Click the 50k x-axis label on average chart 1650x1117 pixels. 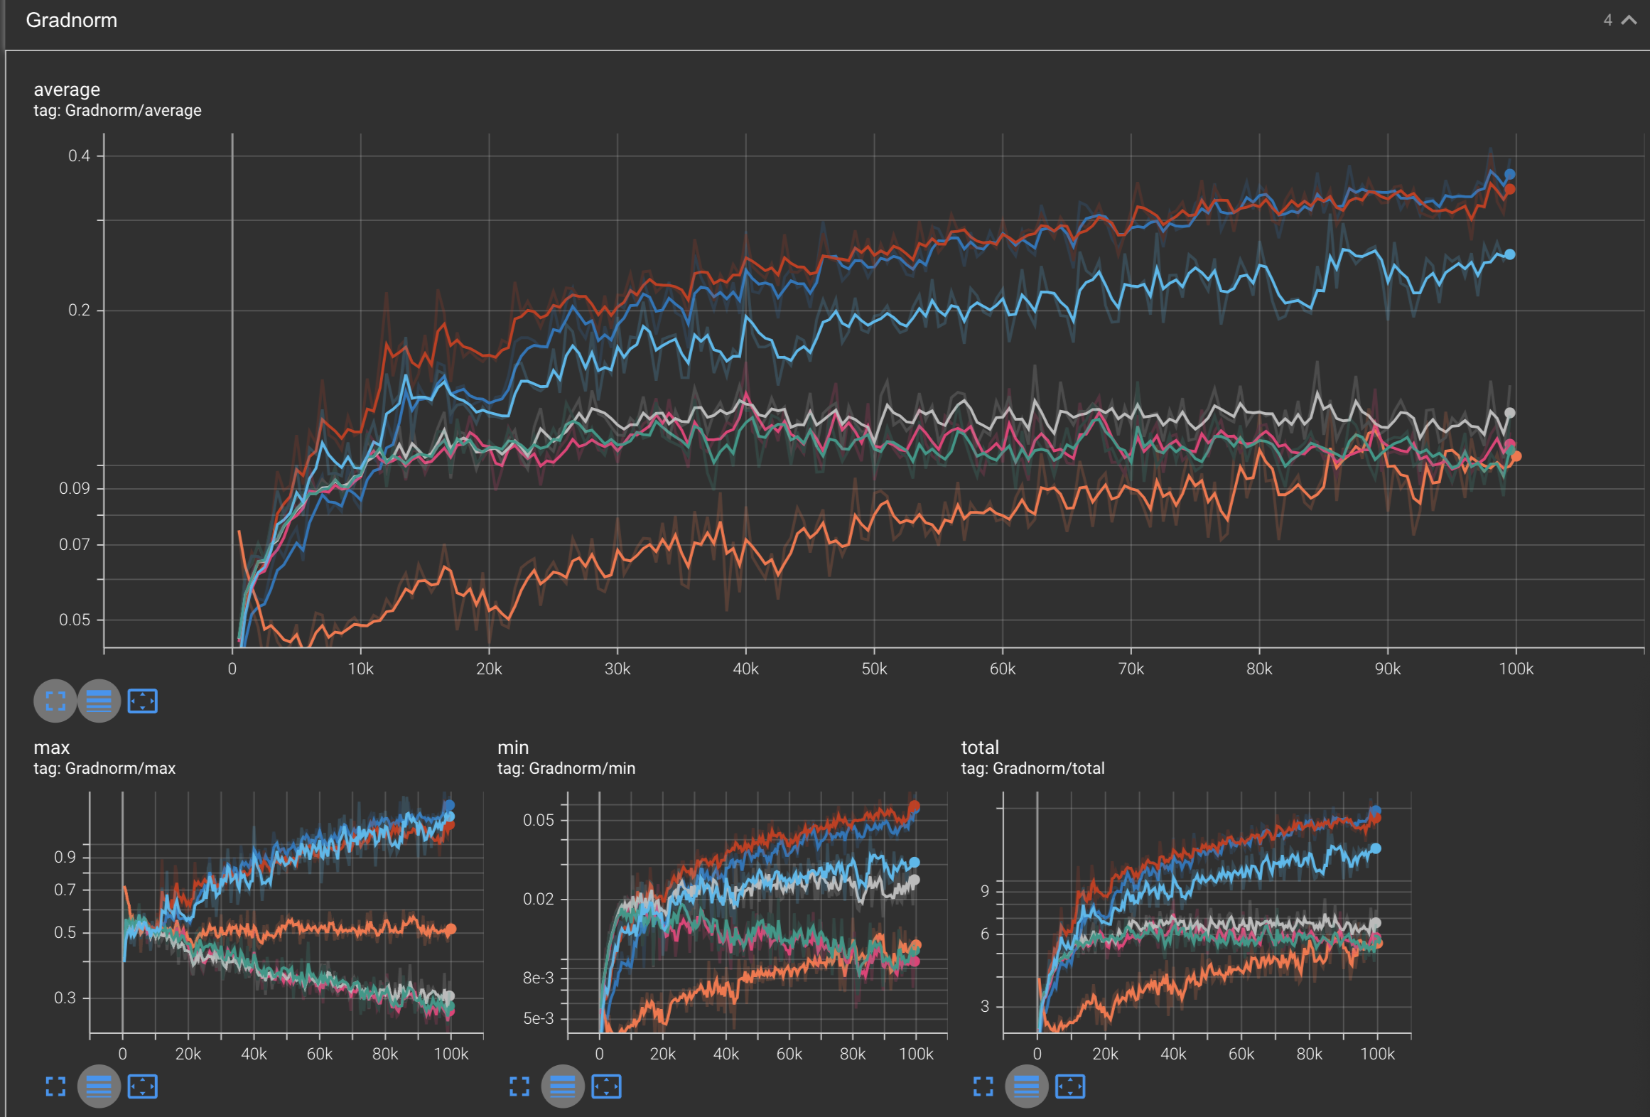coord(874,669)
